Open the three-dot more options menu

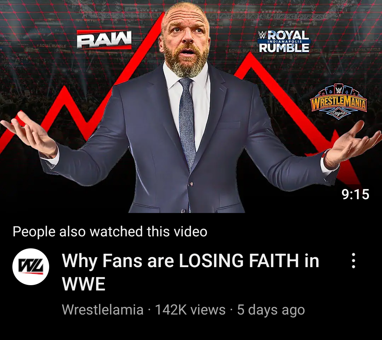[x=353, y=260]
